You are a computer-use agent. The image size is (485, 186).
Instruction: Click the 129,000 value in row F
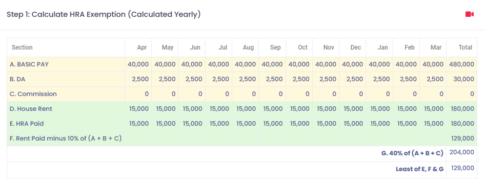[x=462, y=138]
